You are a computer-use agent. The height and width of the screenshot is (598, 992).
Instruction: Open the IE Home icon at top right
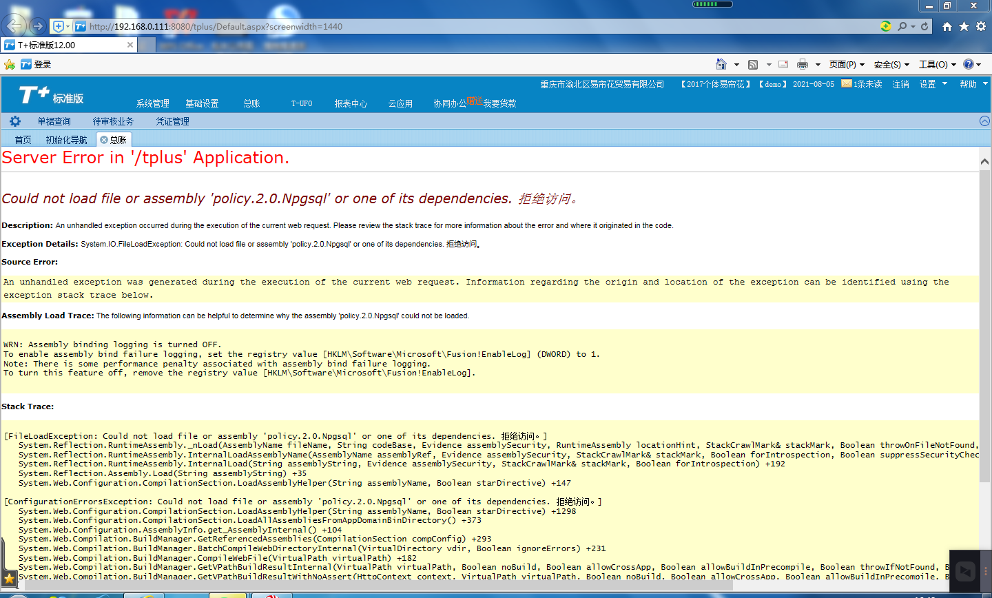(x=947, y=26)
